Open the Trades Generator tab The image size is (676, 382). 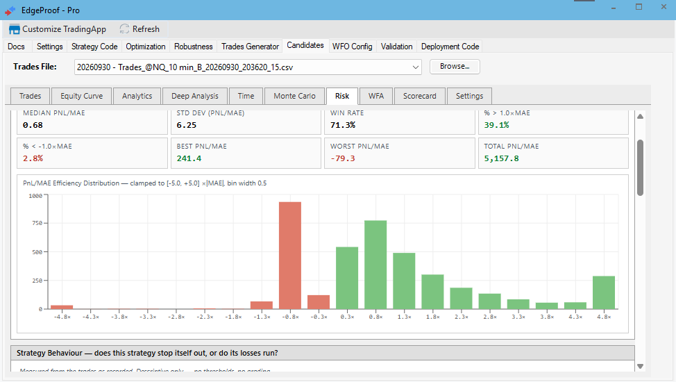tap(250, 47)
